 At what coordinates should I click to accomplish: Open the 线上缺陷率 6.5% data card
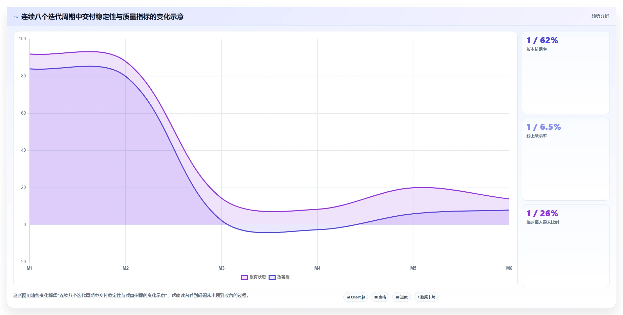(x=565, y=159)
